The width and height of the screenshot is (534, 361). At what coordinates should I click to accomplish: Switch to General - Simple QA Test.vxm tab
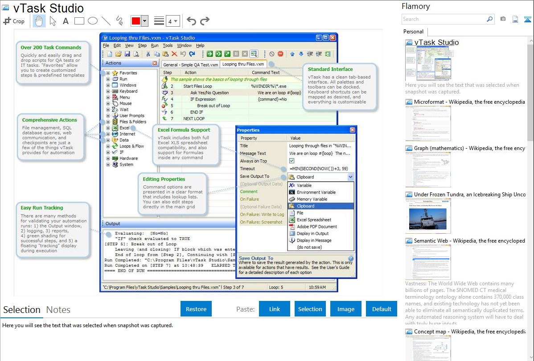[x=190, y=65]
